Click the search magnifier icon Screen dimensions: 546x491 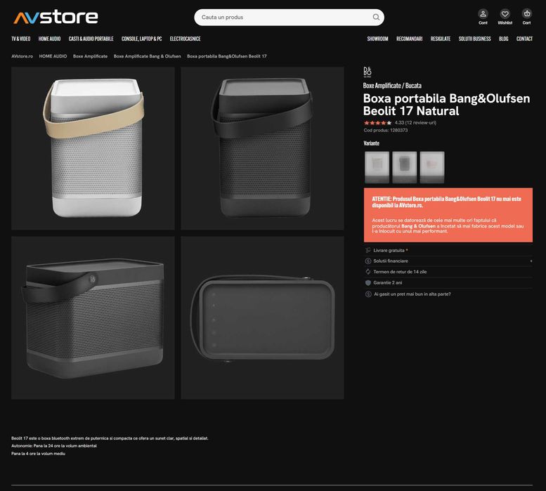376,17
